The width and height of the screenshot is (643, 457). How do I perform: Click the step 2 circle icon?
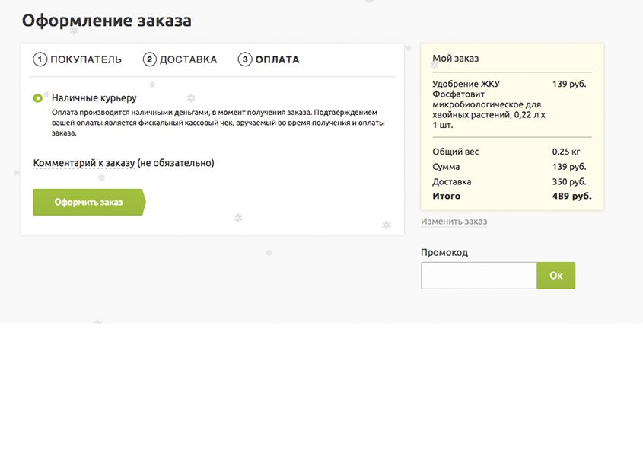click(x=150, y=59)
